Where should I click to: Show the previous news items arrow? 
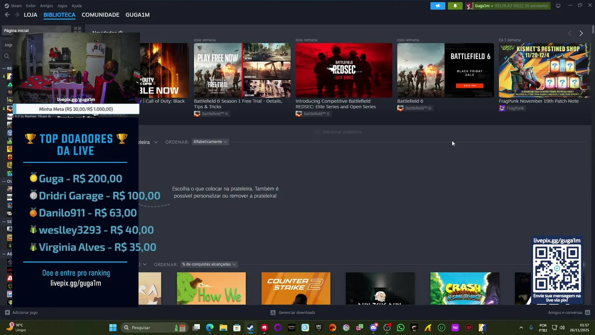coord(570,33)
